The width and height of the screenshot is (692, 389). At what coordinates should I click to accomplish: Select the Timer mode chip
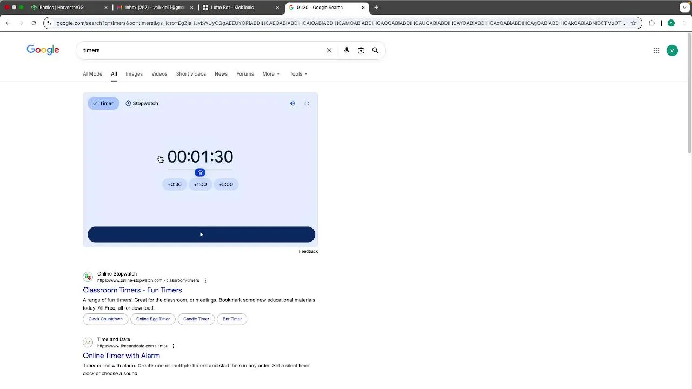tap(103, 103)
